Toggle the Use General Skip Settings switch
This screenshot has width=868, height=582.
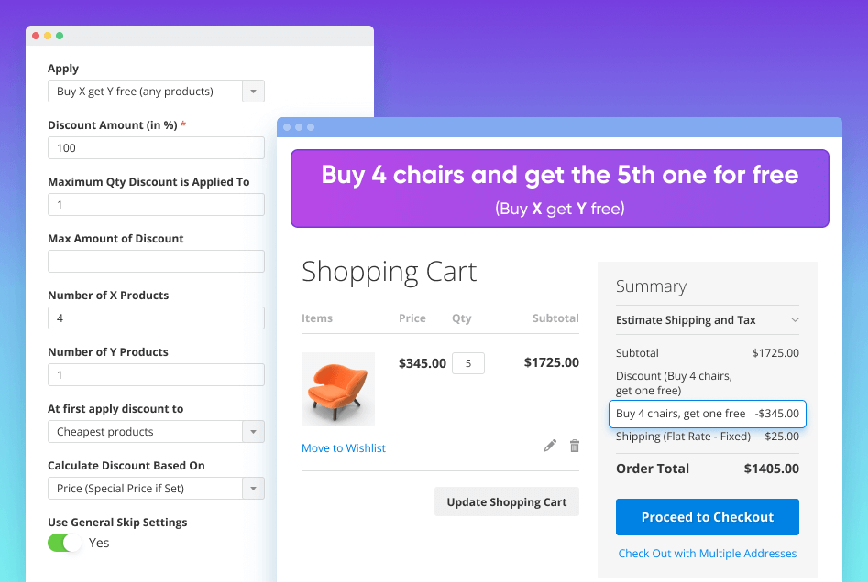click(x=65, y=543)
